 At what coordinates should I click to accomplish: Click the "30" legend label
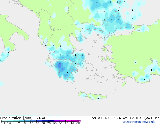coord(55,123)
